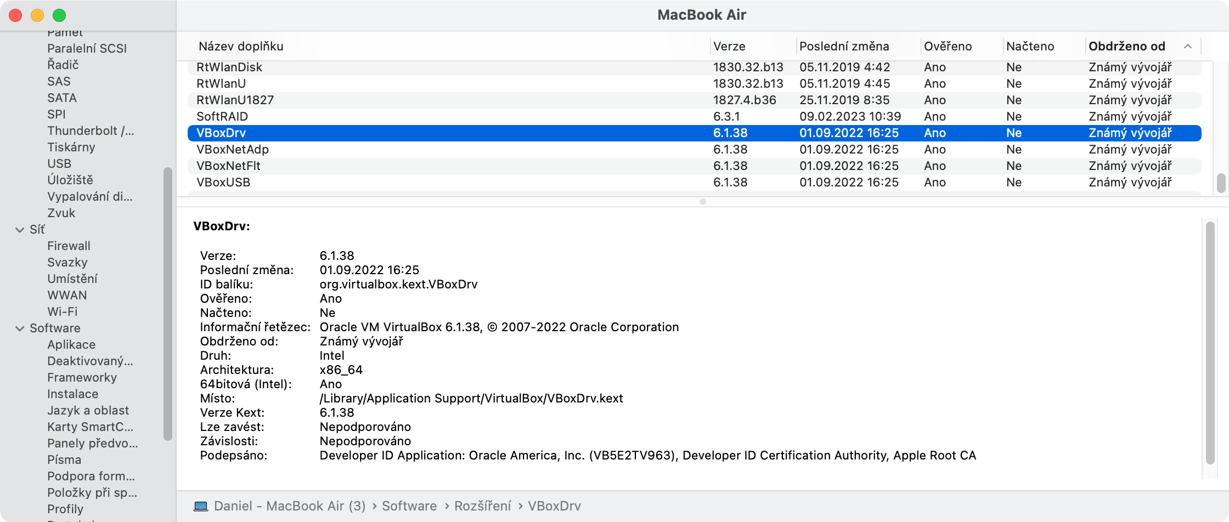Open Frameworky under Software

click(82, 378)
